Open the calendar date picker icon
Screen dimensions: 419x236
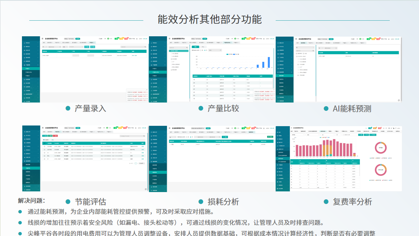(x=60, y=47)
